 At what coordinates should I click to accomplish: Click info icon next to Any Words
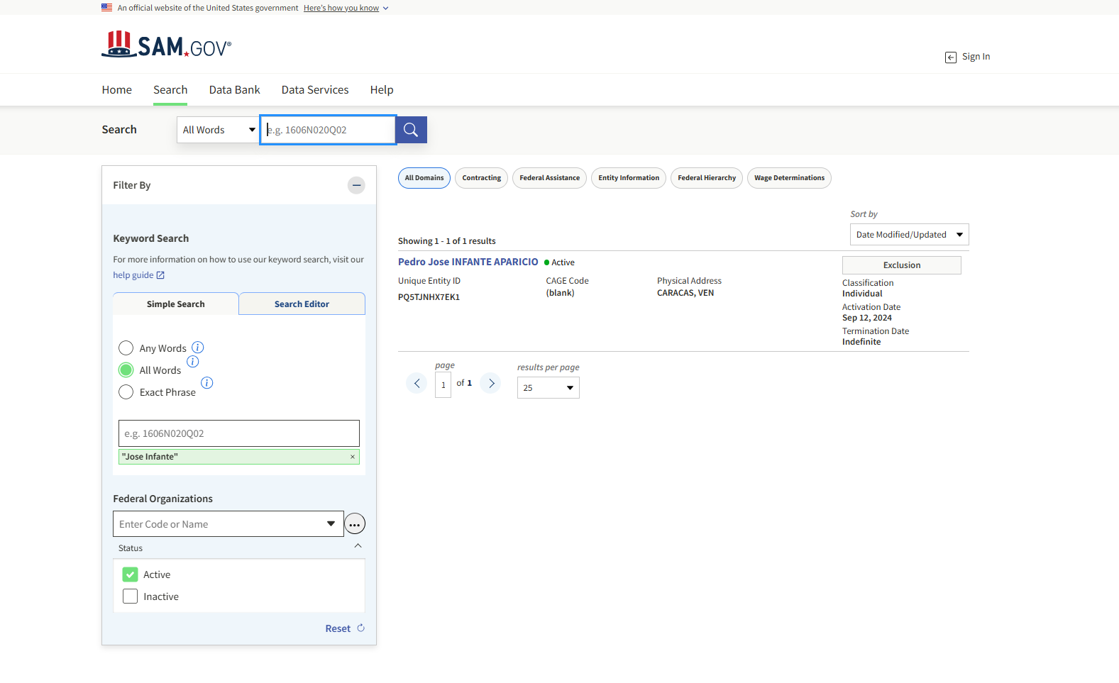point(198,348)
